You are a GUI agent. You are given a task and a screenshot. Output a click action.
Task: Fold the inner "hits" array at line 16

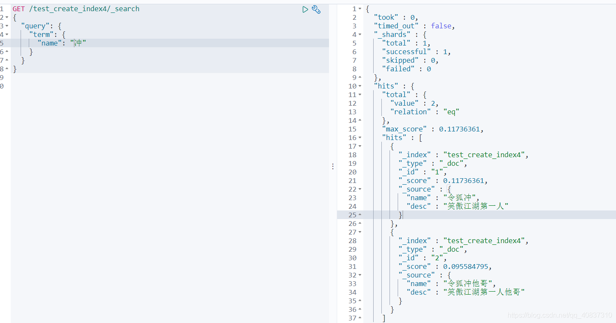360,137
